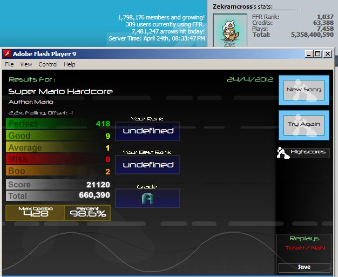Maximize the Flash Player window
Viewport: 338px width, 277px height.
click(x=318, y=53)
